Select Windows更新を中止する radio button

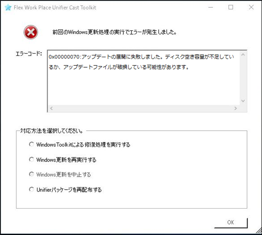click(x=31, y=174)
